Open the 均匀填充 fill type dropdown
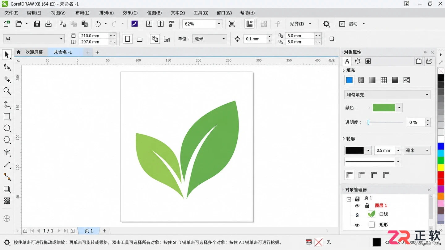This screenshot has height=250, width=445. pyautogui.click(x=387, y=95)
